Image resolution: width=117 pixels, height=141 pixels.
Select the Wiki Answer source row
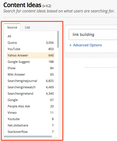coord(31,75)
